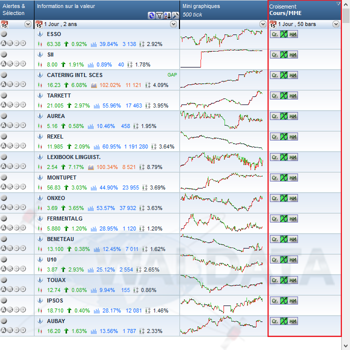Click the calendar icon in the Alertes column
The width and height of the screenshot is (350, 350).
coord(4,24)
